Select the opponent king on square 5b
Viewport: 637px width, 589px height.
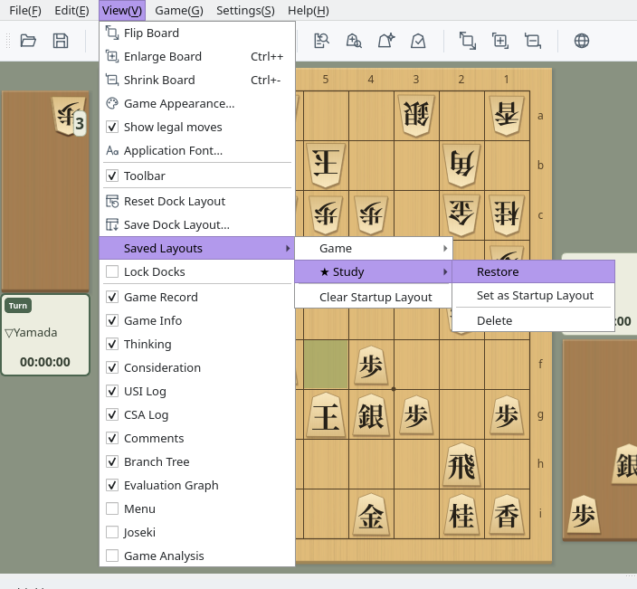point(326,165)
